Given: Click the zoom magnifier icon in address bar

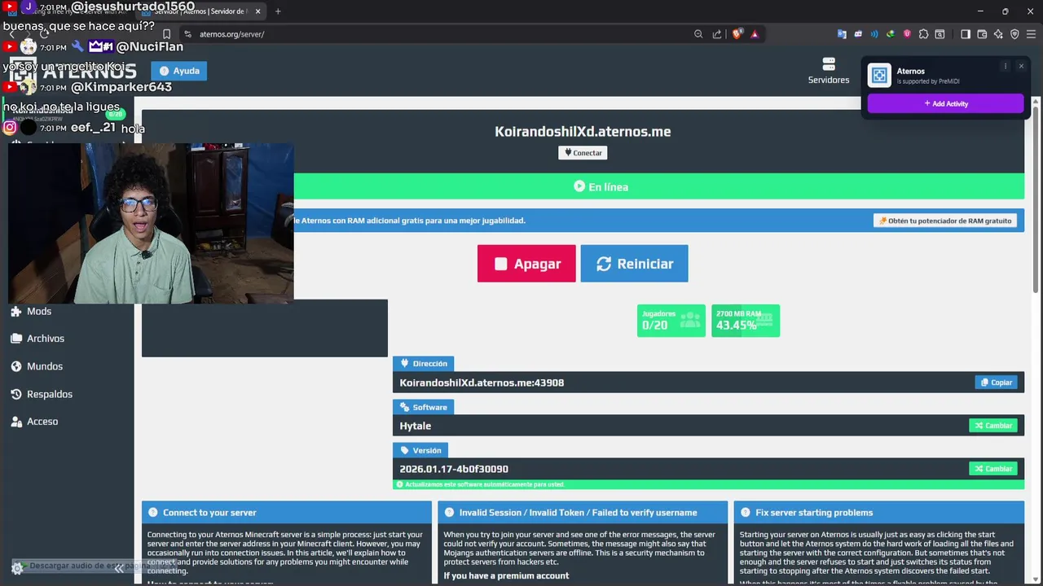Looking at the screenshot, I should (x=698, y=34).
